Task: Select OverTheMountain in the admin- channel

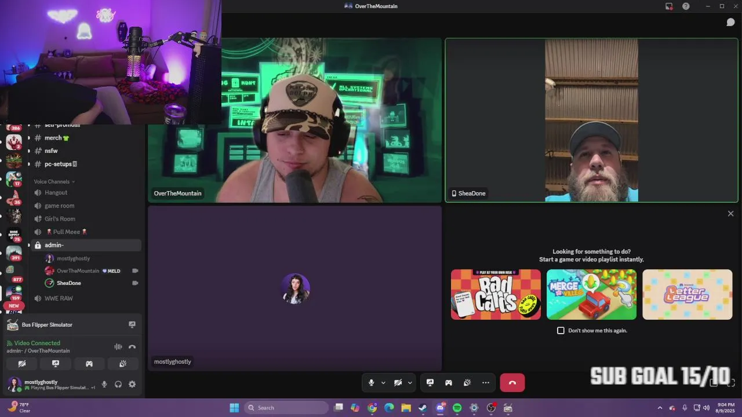Action: point(92,270)
